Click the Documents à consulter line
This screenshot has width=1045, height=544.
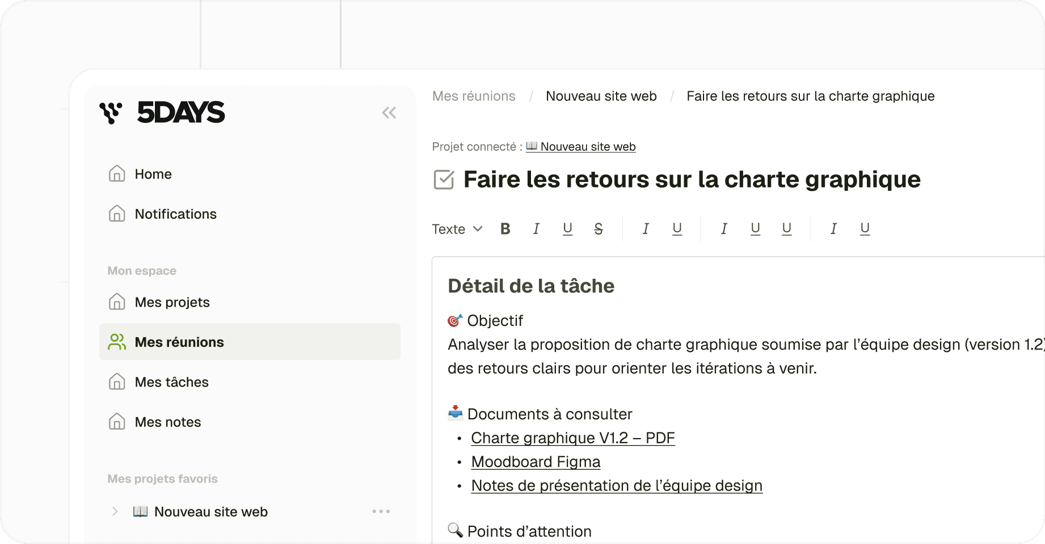click(x=540, y=414)
